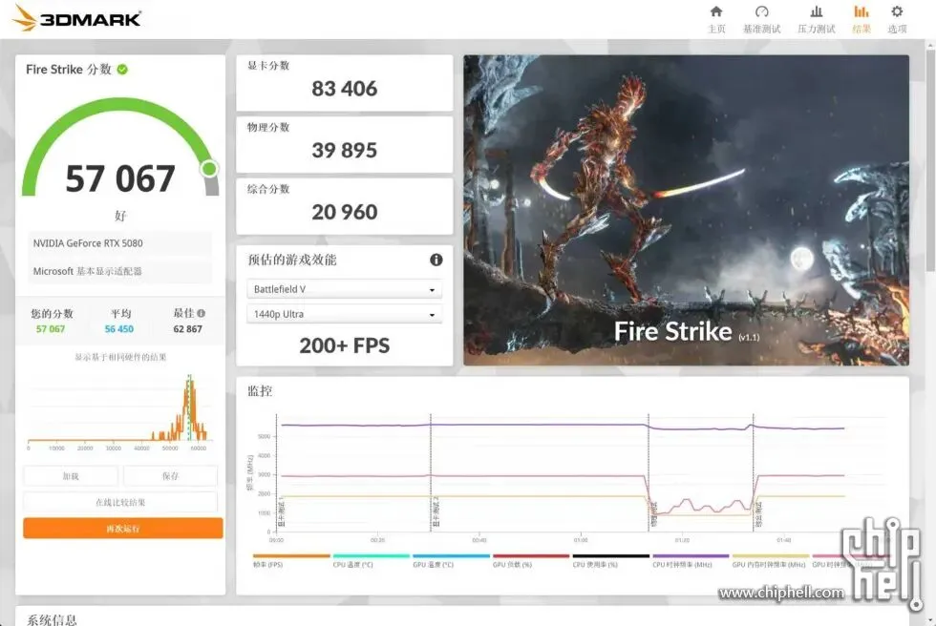Click the Fire Strike preview image
936x626 pixels.
pos(687,210)
